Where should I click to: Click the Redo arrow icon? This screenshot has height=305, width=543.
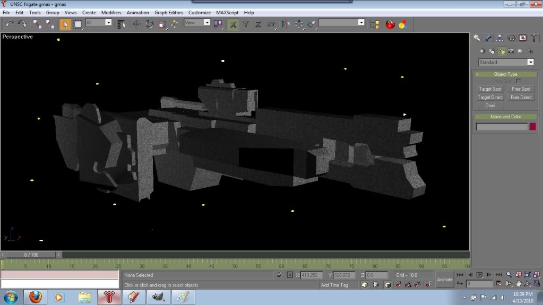tap(22, 24)
